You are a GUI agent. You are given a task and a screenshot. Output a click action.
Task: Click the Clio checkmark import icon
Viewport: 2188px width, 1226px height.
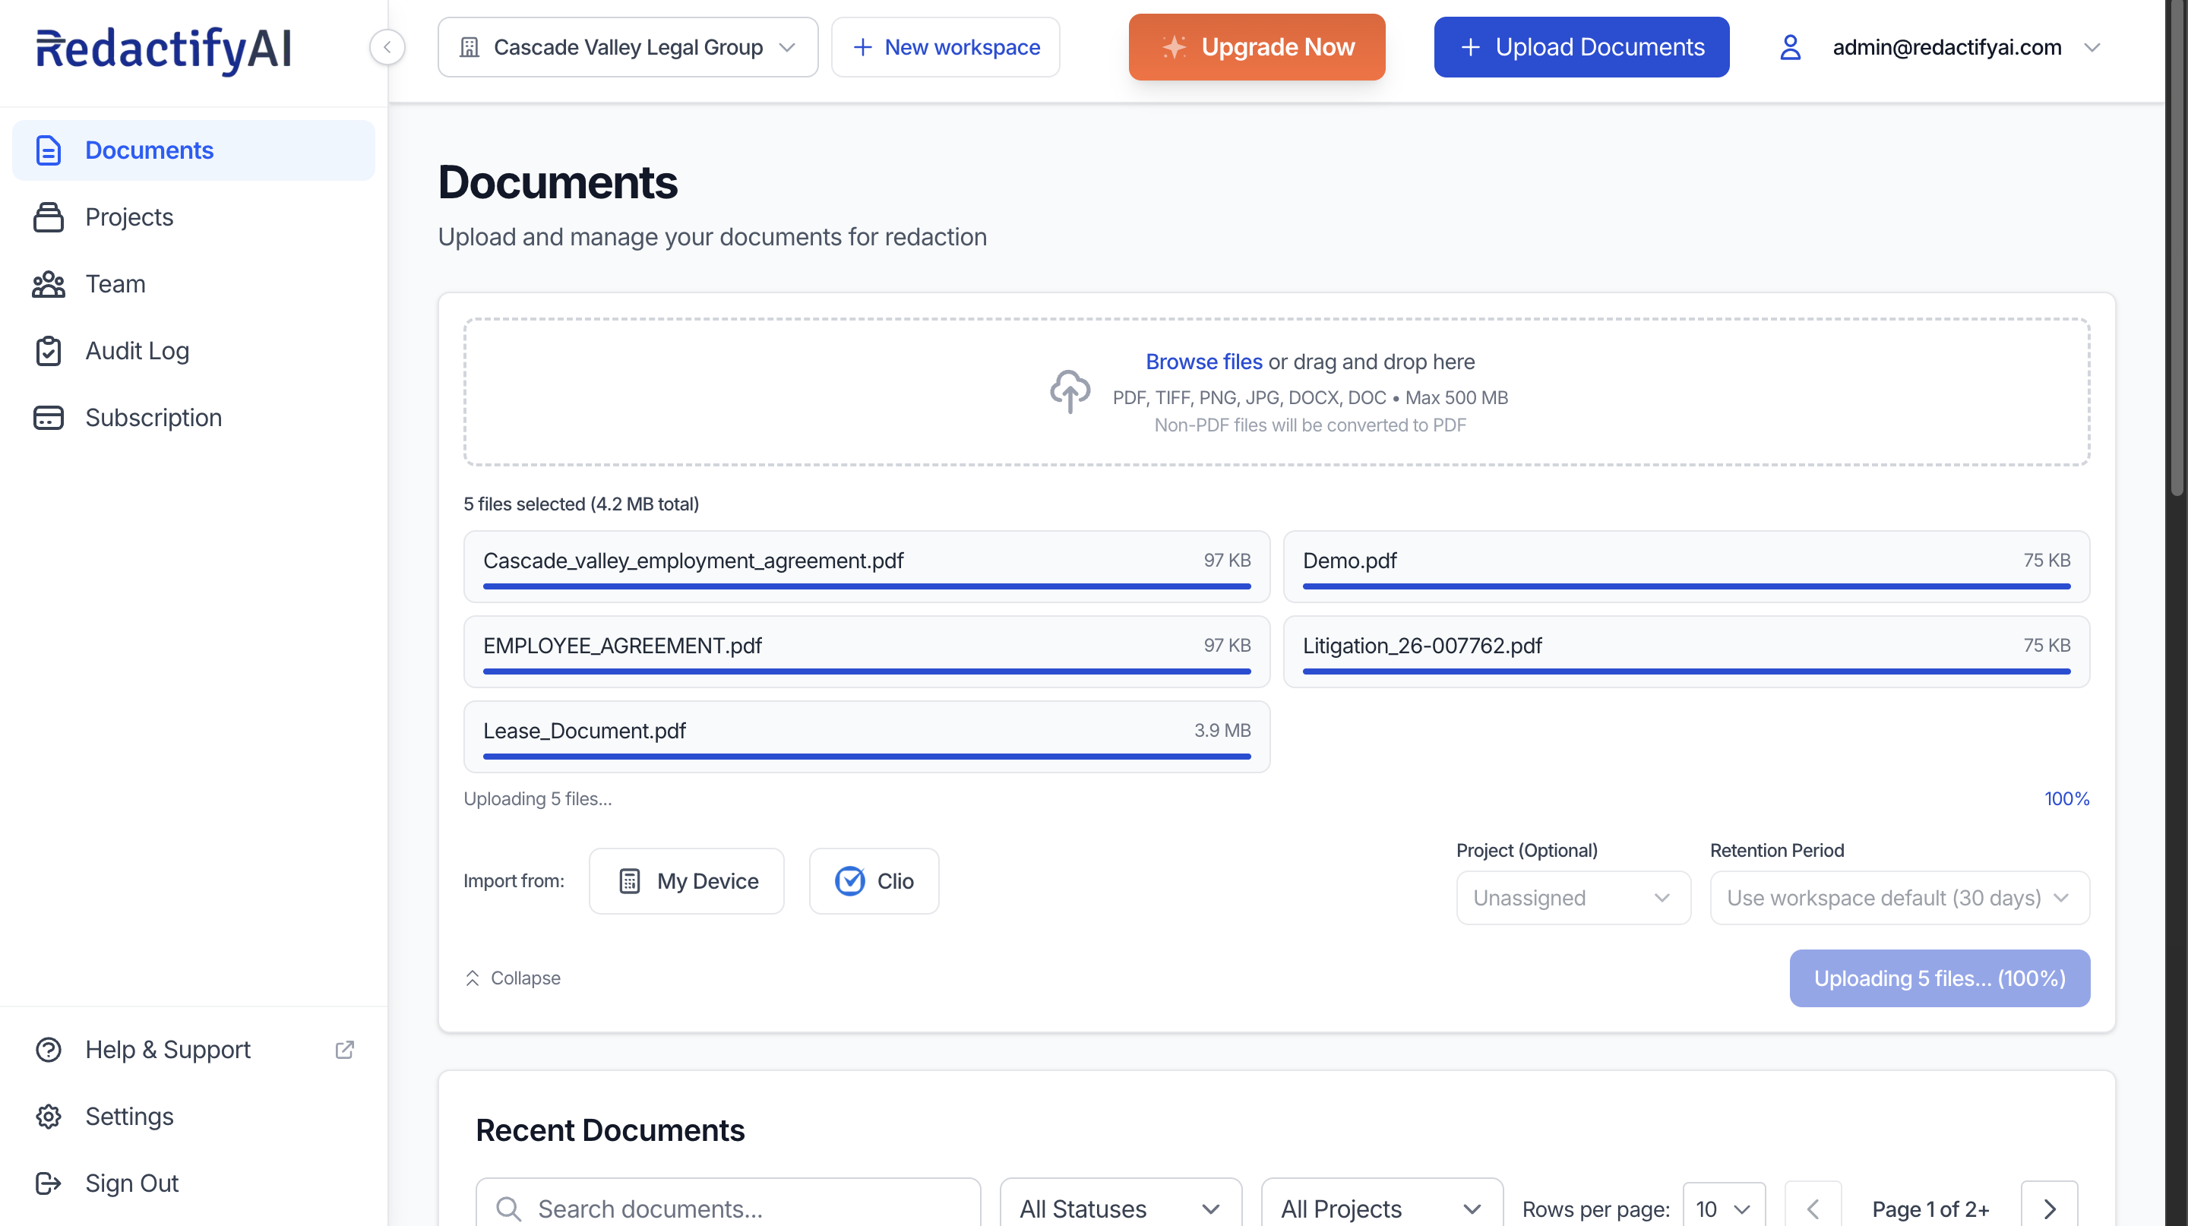pos(849,881)
